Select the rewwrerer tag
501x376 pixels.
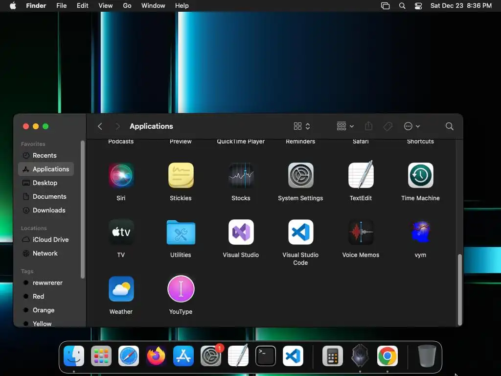46,283
